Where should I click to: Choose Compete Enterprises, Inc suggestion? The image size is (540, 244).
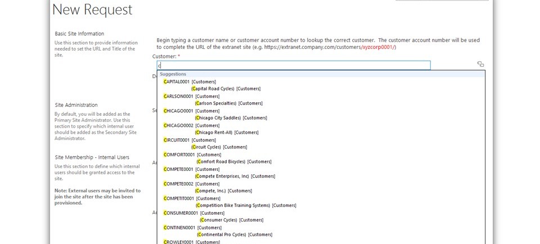coord(235,176)
